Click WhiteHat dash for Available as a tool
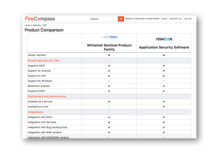The width and height of the screenshot is (219, 152). 109,107
